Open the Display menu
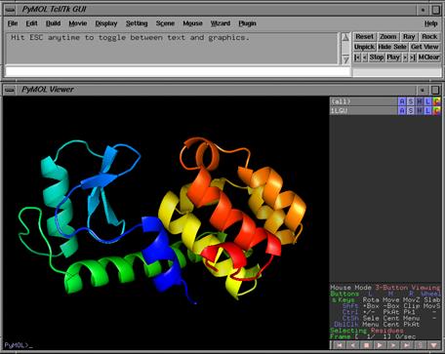Screen dimensions: 445x354 [106, 23]
